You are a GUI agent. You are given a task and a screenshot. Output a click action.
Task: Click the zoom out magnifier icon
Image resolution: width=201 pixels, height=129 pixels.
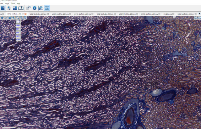[x=25, y=18]
